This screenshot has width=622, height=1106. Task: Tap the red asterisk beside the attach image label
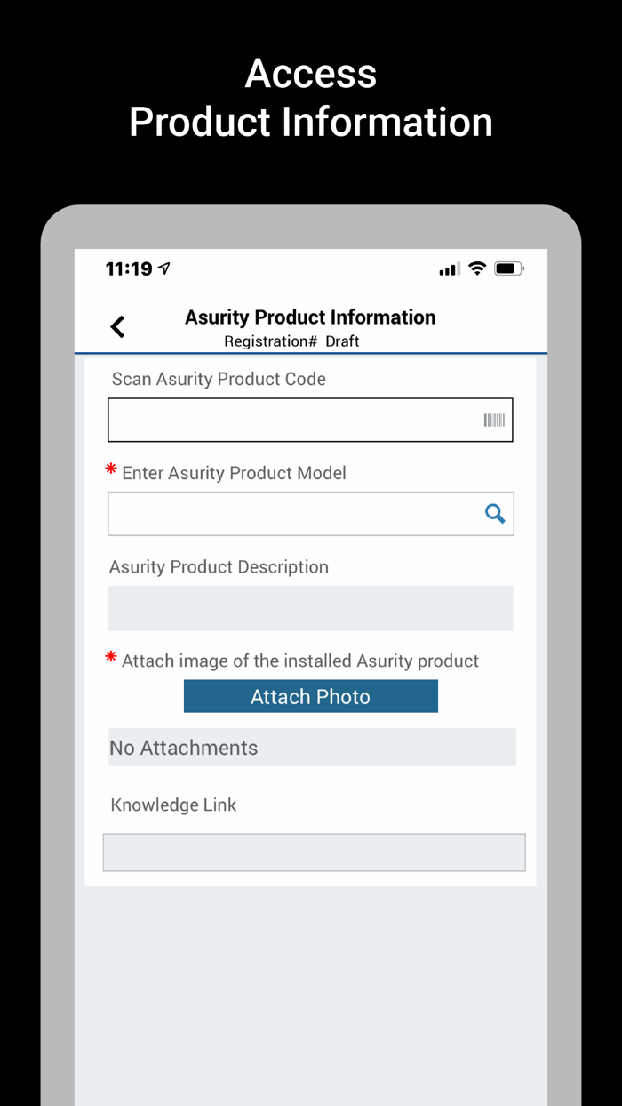(110, 658)
